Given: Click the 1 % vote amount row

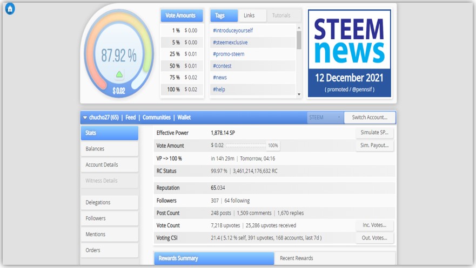Looking at the screenshot, I should tap(182, 31).
